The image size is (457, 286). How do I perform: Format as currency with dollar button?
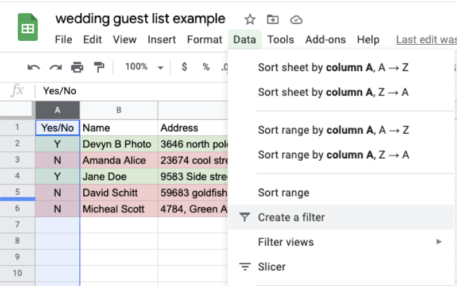tap(184, 67)
